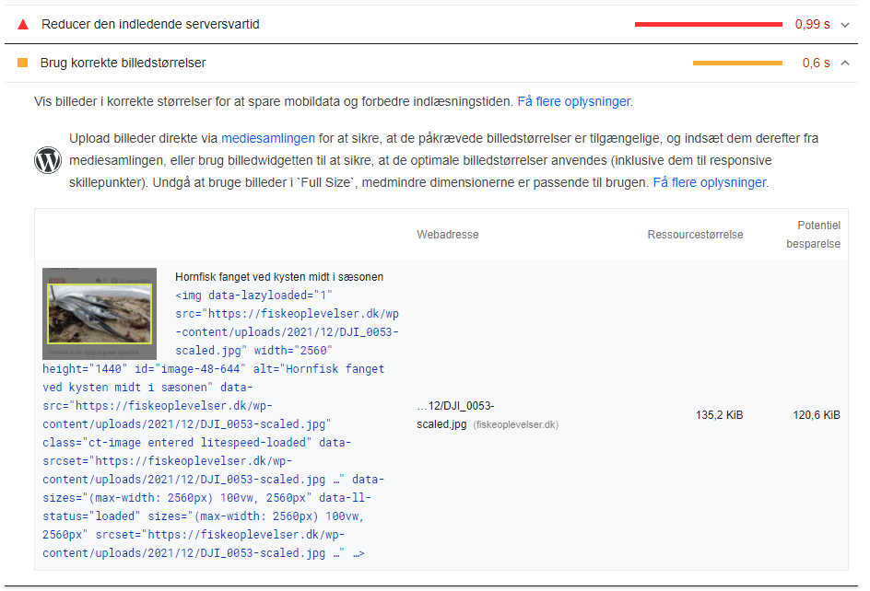The image size is (870, 591).
Task: Click the red triangle warning icon
Action: point(23,24)
